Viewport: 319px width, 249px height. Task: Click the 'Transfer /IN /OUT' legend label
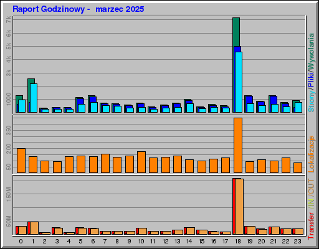click(311, 209)
